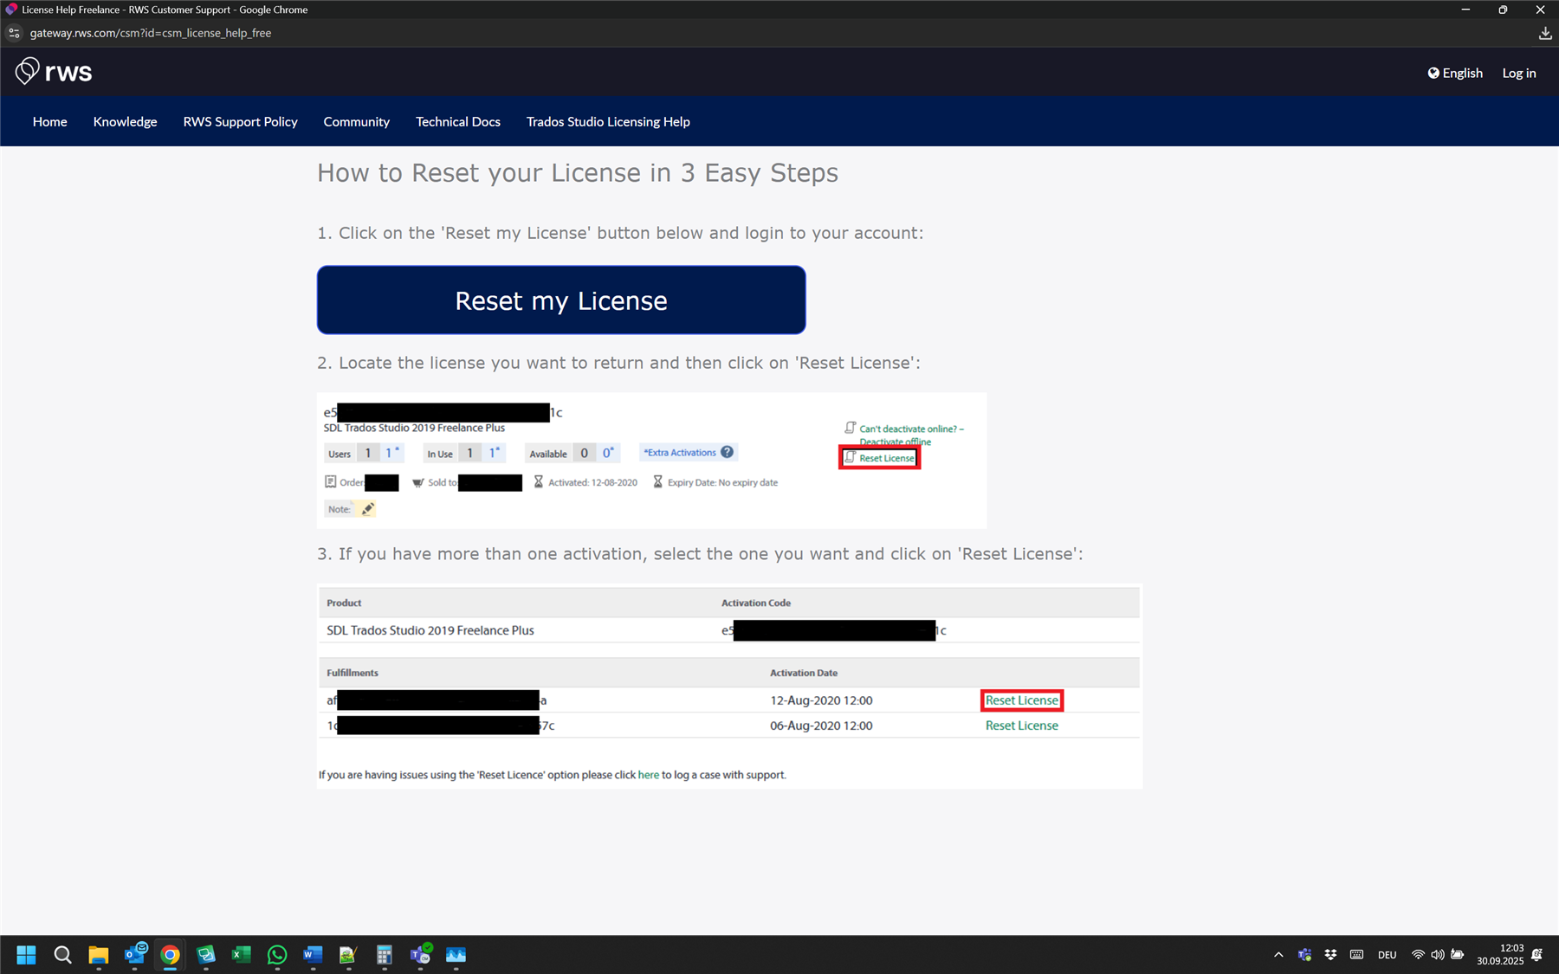Open Outlook from the taskbar
This screenshot has width=1559, height=974.
[x=136, y=954]
